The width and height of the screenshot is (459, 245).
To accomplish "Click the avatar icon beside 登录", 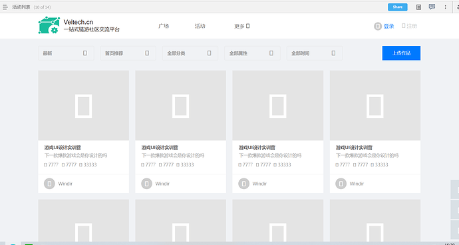I will pos(378,27).
